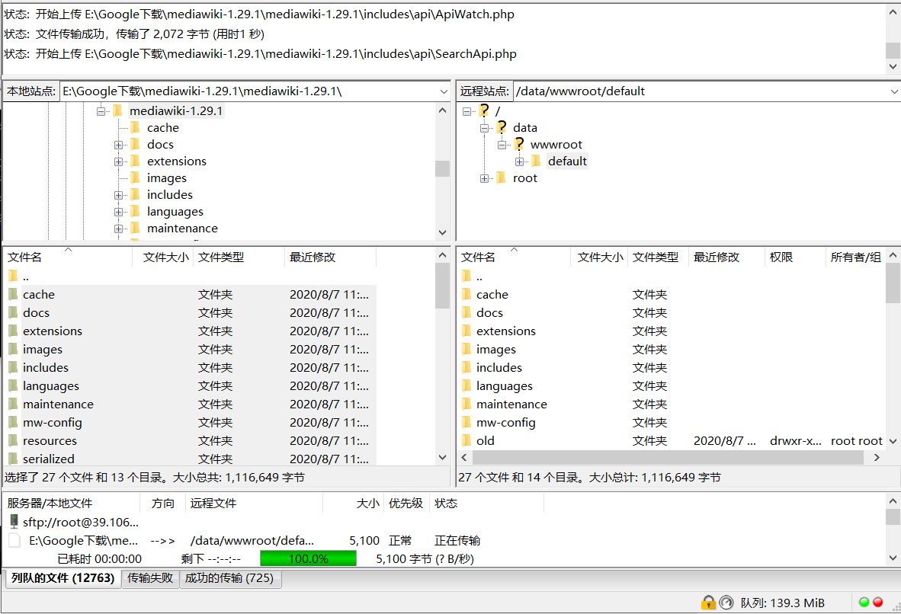
Task: Select the sftp://root@39.106... queue server entry
Action: 81,522
